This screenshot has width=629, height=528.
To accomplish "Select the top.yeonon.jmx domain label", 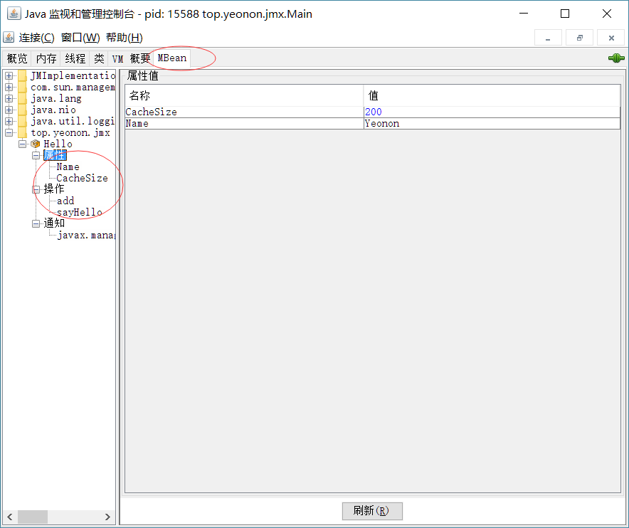I will [x=70, y=132].
